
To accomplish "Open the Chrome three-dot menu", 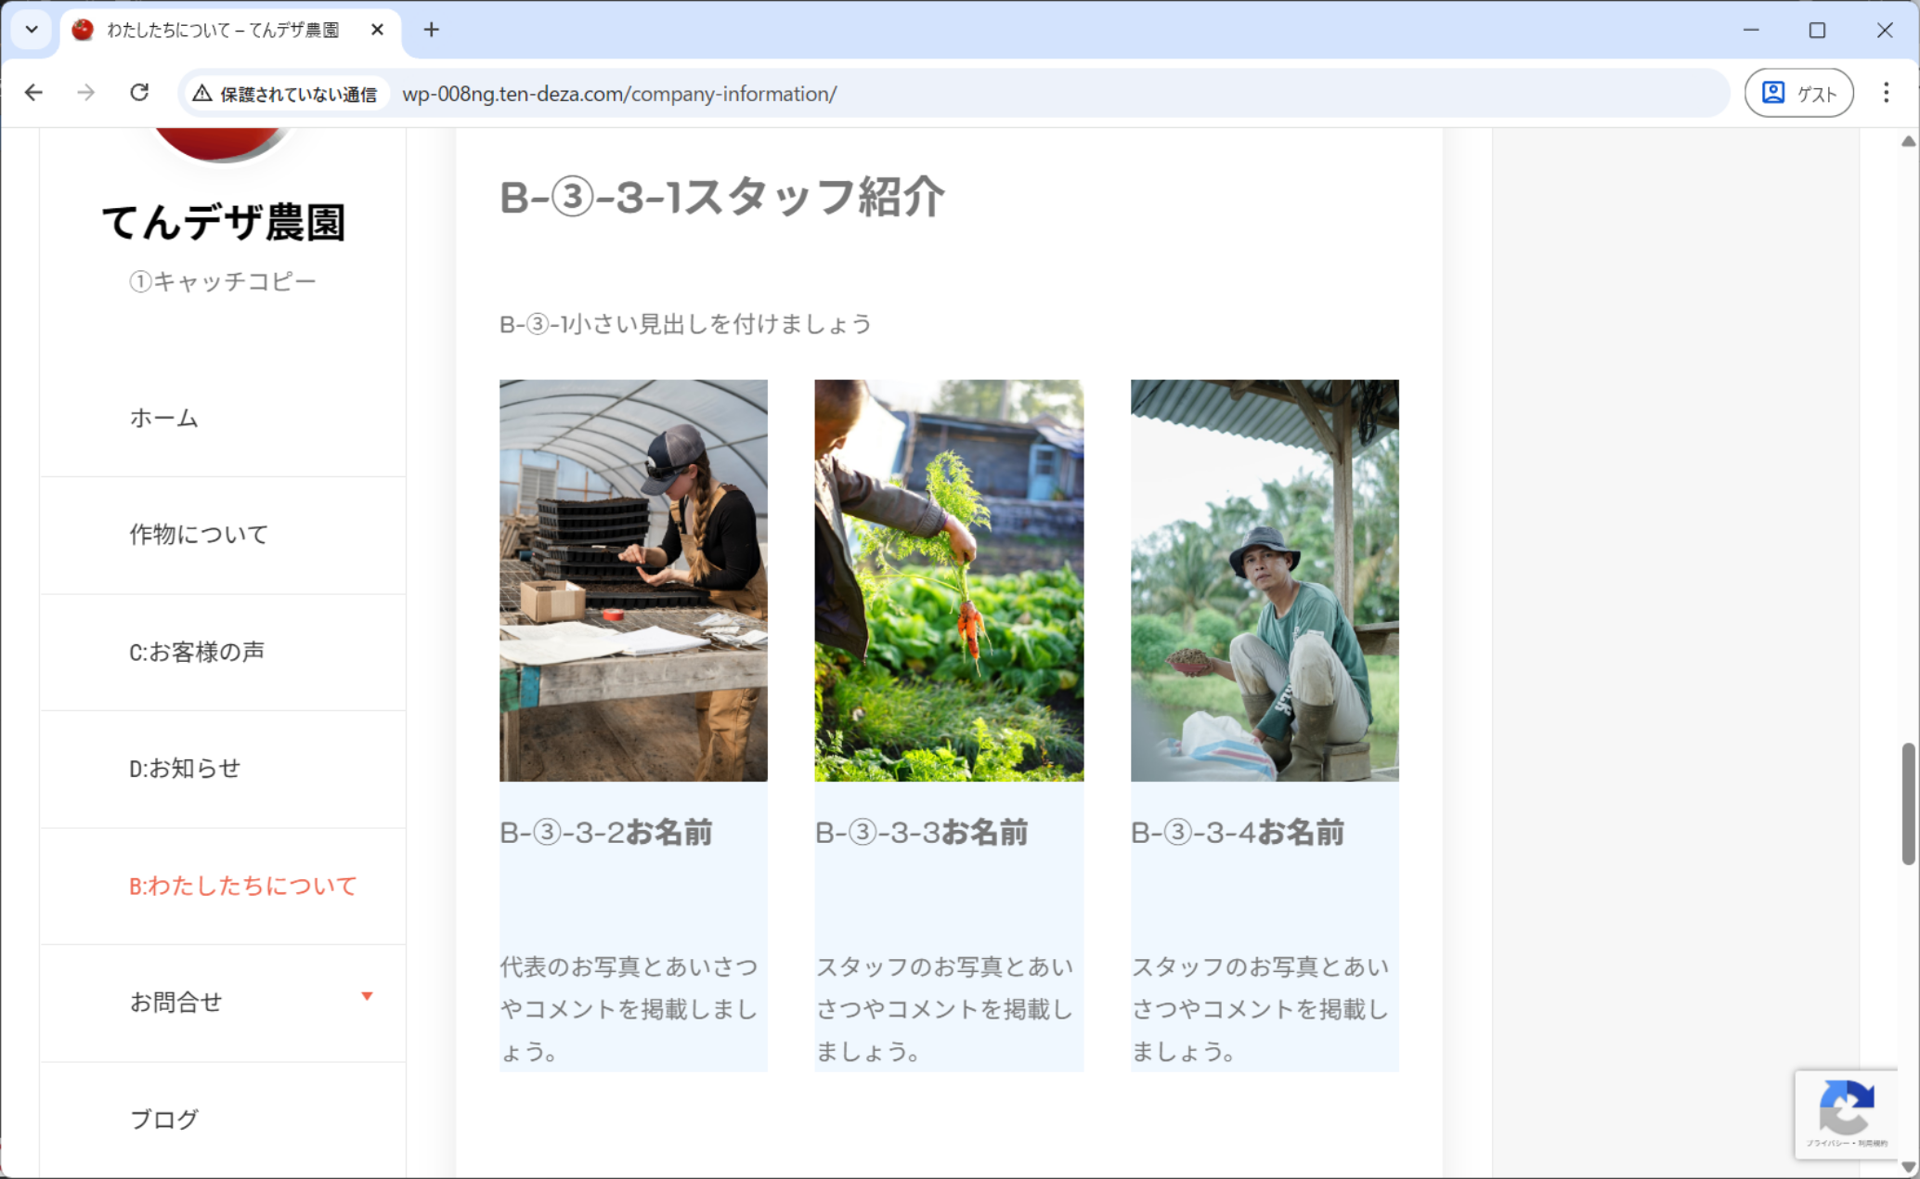I will [x=1886, y=93].
